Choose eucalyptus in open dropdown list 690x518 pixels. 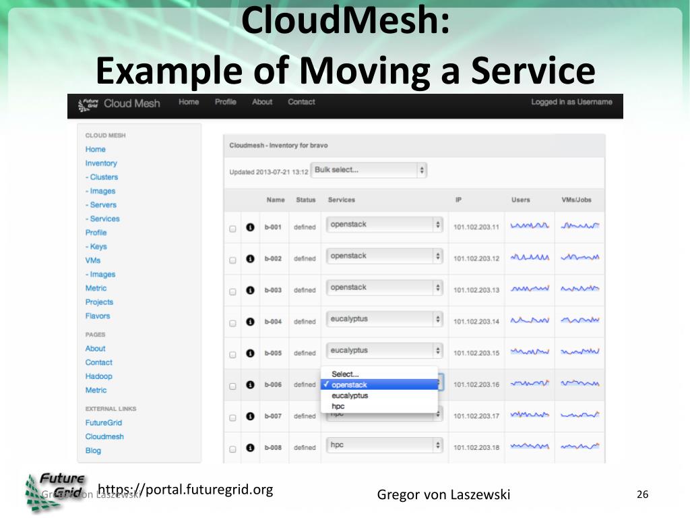pyautogui.click(x=379, y=395)
